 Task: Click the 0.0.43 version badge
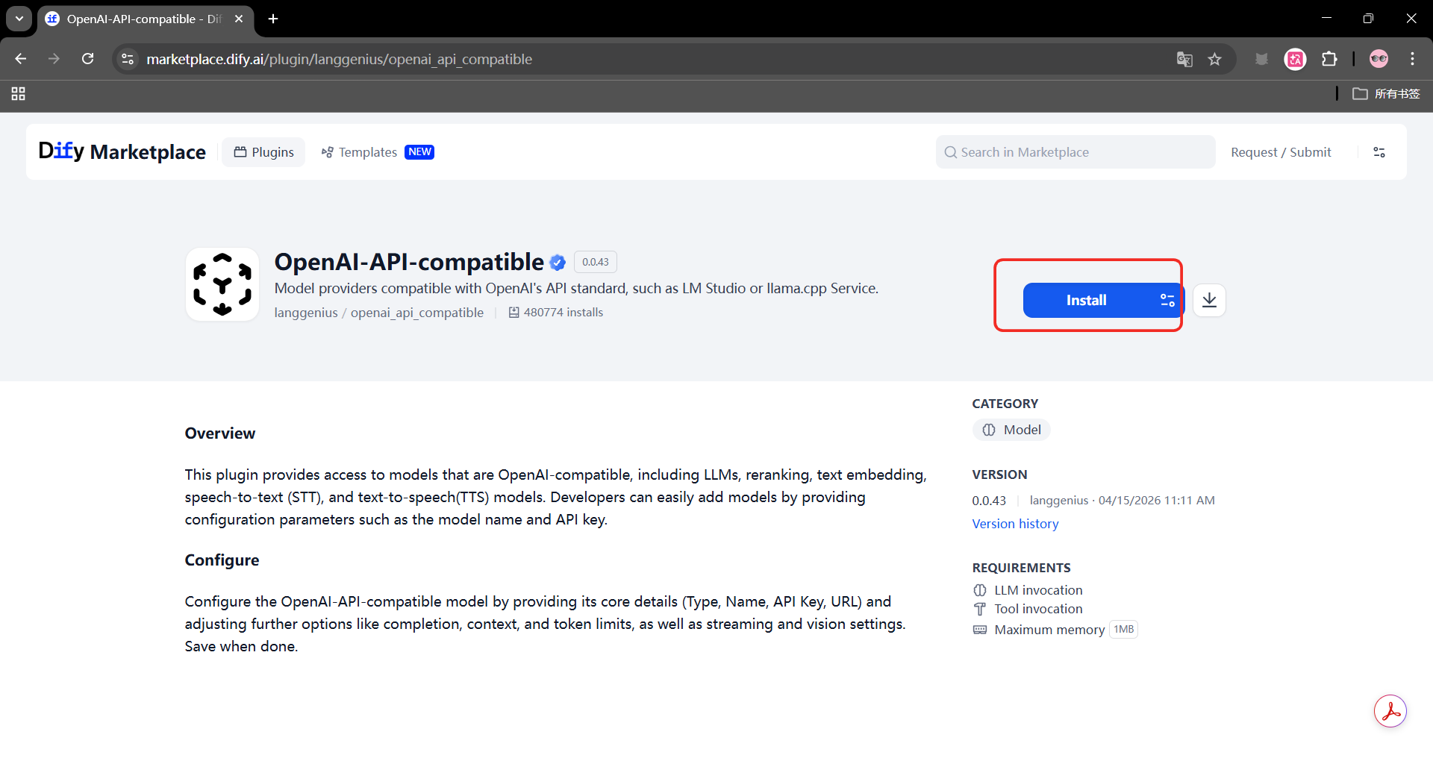(596, 262)
